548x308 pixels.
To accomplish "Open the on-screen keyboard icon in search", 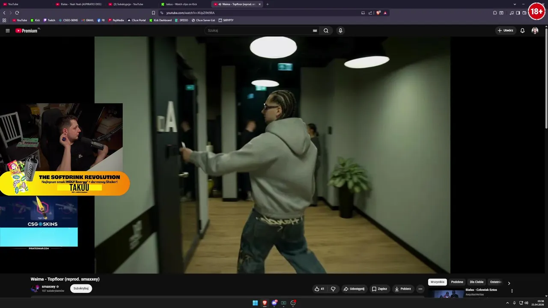I will (x=315, y=30).
